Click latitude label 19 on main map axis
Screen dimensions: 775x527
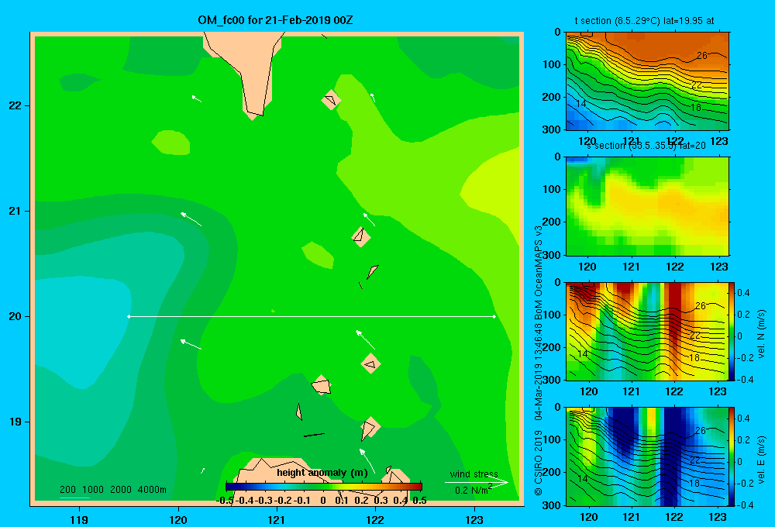15,422
